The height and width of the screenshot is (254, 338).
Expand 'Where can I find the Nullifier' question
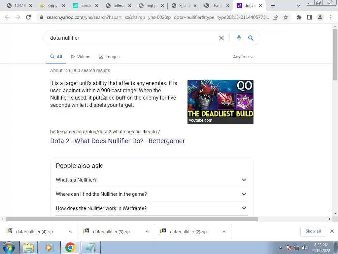152,194
